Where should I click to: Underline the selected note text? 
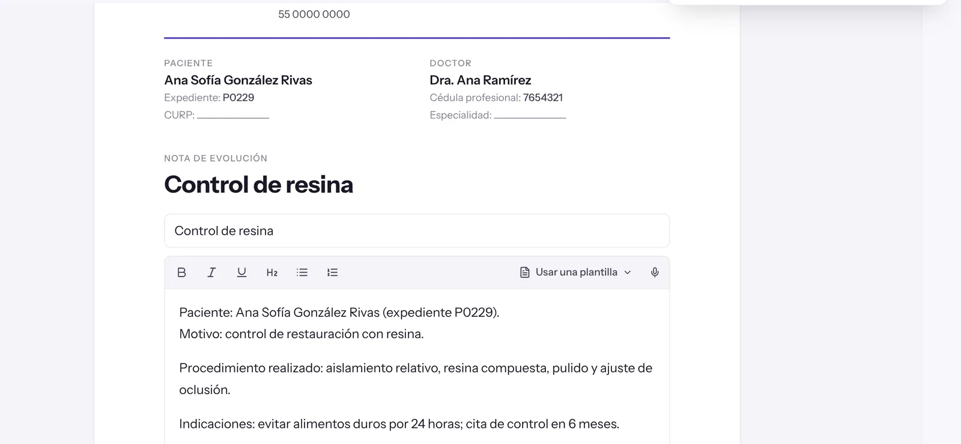(x=241, y=272)
